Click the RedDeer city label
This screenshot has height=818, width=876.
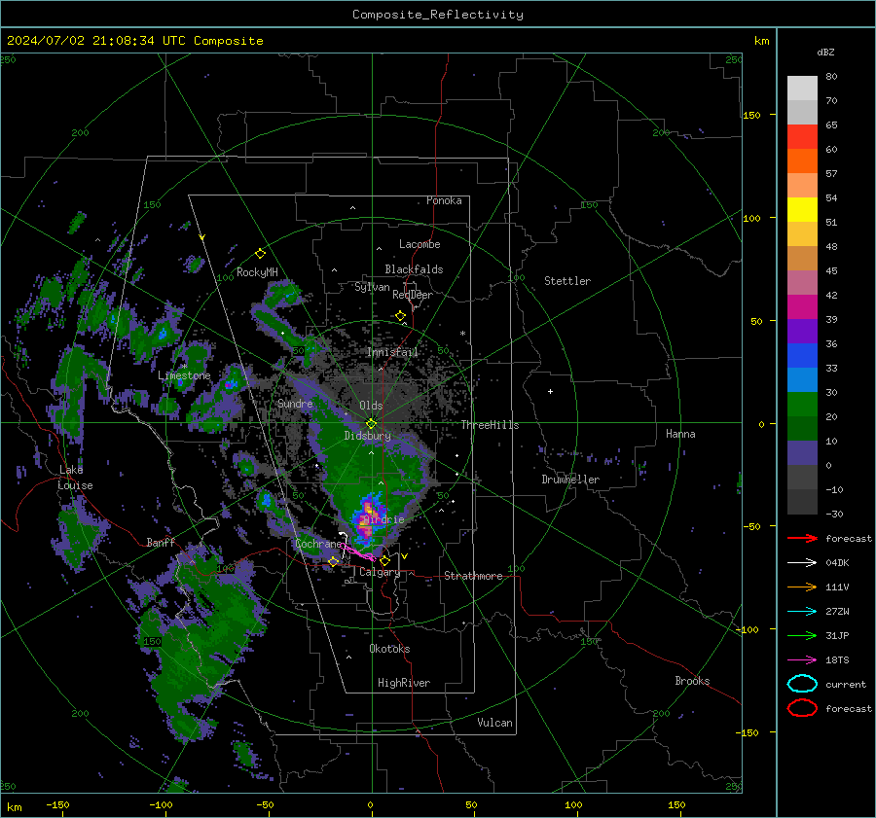point(413,295)
